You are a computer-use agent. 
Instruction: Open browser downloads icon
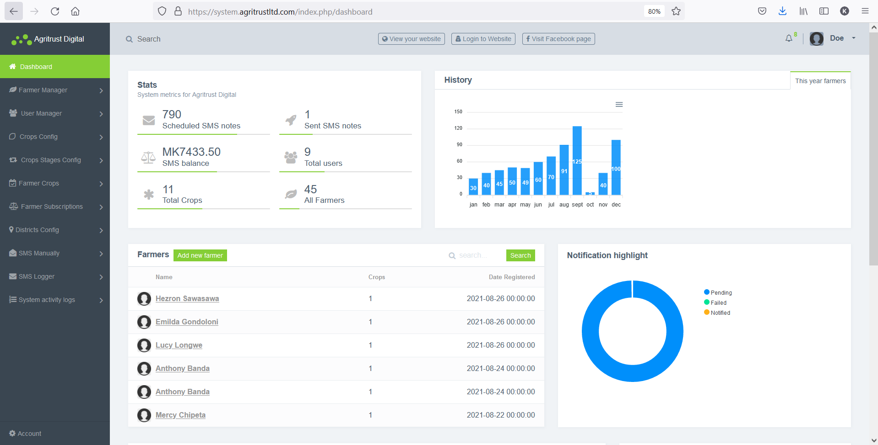coord(782,11)
